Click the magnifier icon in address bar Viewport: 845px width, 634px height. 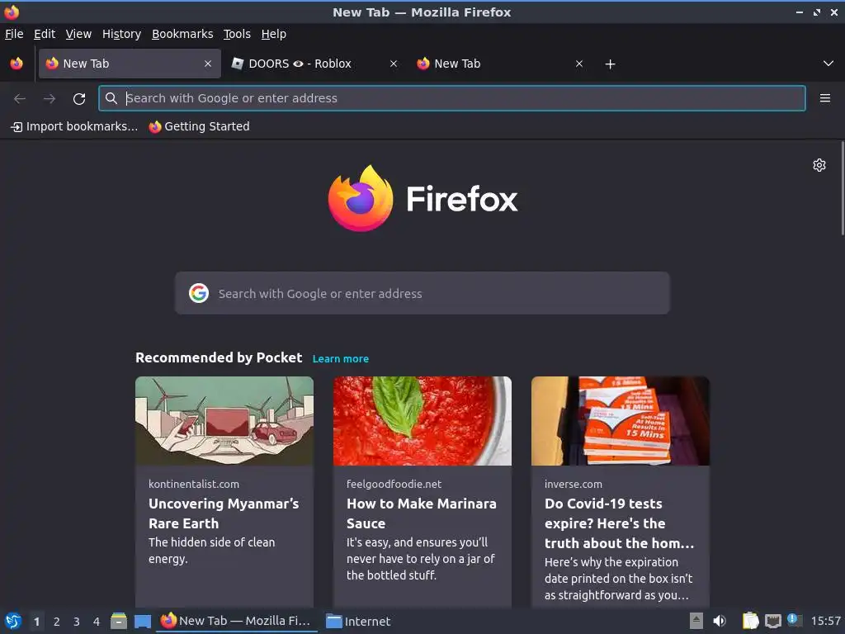111,98
